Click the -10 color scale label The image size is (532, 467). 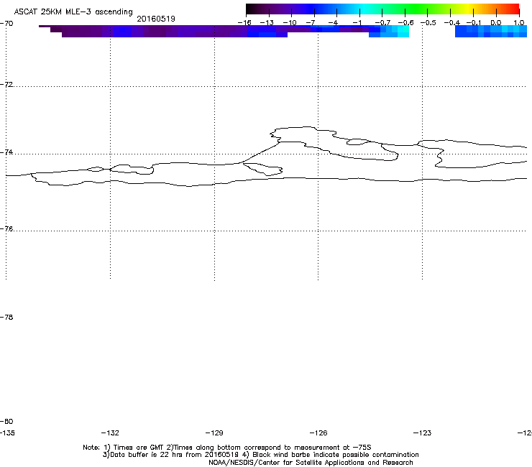click(290, 23)
